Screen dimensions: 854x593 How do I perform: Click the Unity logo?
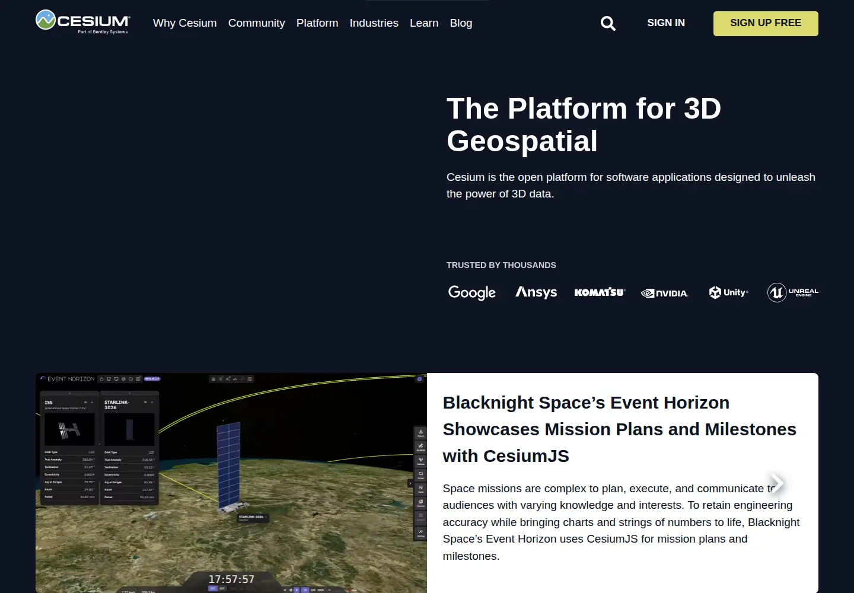[728, 292]
